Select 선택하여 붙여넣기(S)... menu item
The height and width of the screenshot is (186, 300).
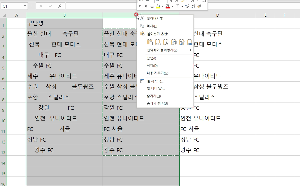[x=163, y=50]
